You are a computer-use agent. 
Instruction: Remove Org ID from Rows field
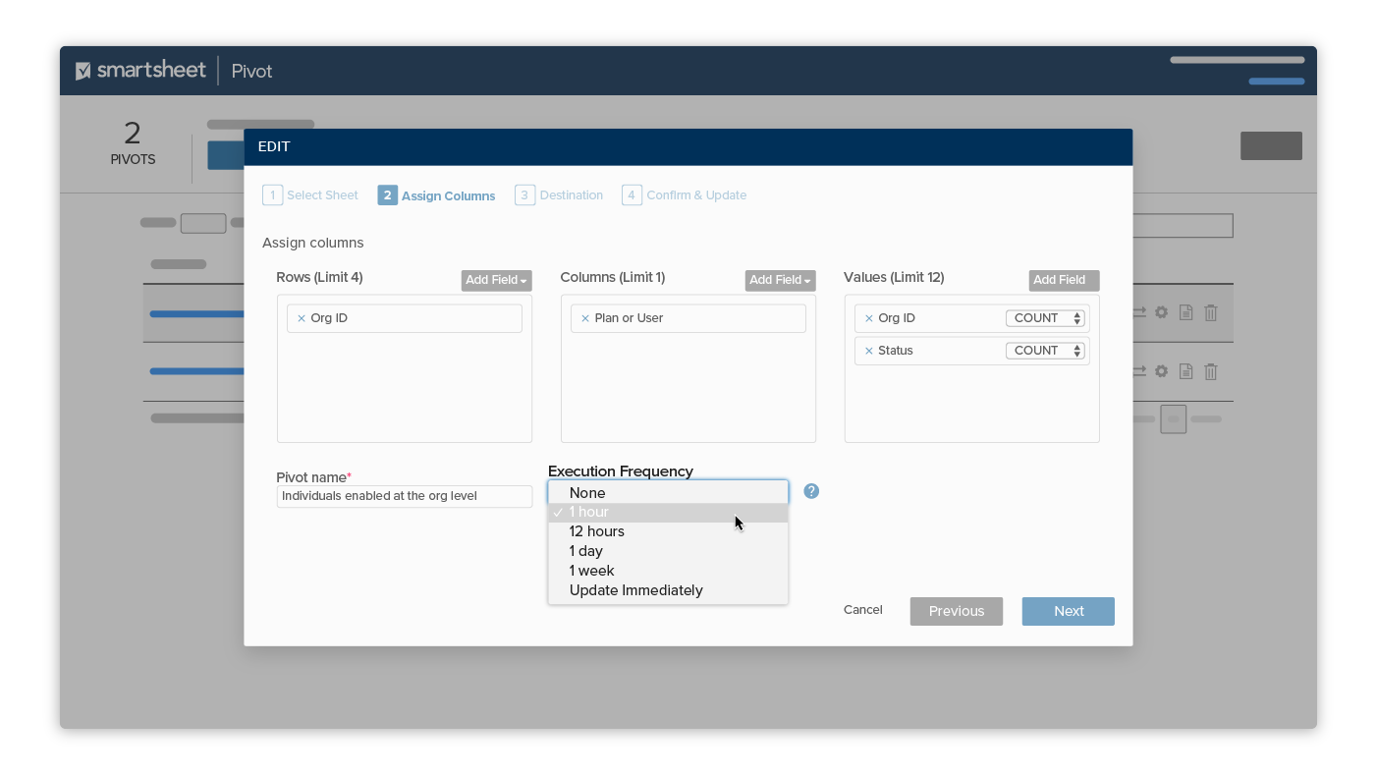[x=302, y=318]
